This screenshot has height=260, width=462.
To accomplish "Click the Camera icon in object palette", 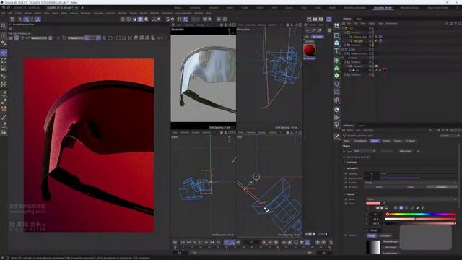I will (x=336, y=117).
